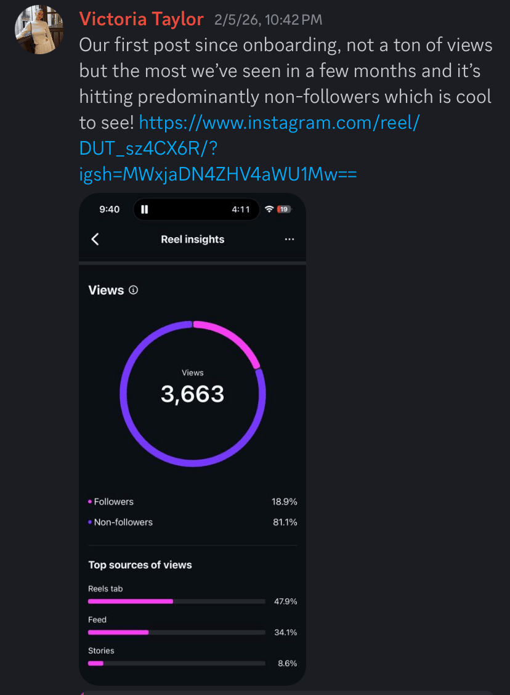Viewport: 510px width, 695px height.
Task: Click Victoria Taylor's profile avatar
Action: tap(39, 31)
